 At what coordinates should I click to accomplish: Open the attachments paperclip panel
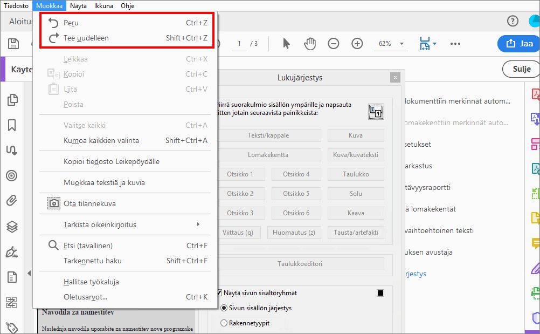coord(12,201)
